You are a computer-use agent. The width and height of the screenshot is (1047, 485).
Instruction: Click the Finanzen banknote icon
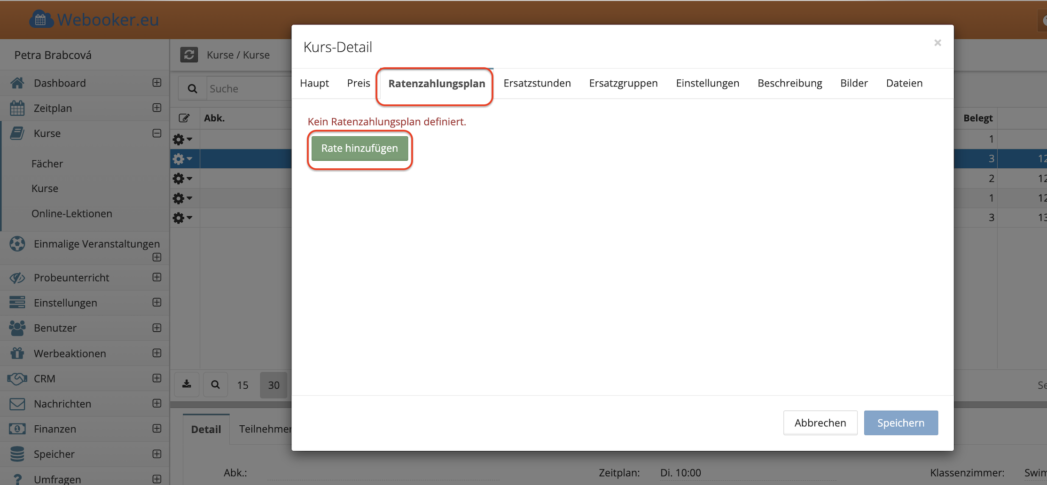click(17, 429)
